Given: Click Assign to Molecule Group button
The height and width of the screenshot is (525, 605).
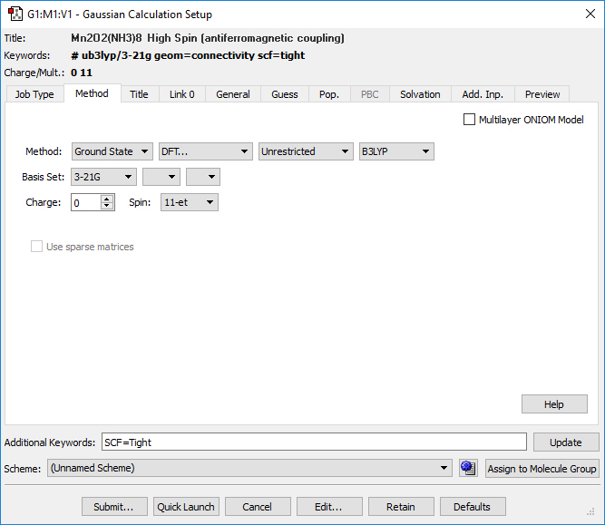Looking at the screenshot, I should point(542,468).
